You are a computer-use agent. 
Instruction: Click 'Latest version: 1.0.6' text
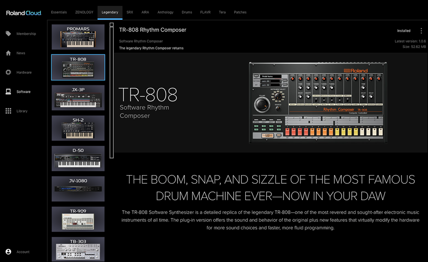410,41
